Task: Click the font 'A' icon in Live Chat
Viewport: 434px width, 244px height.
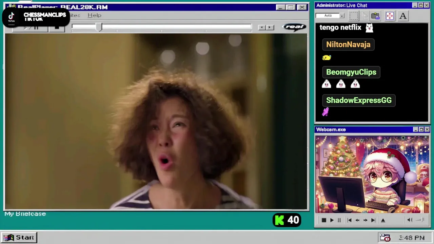Action: [403, 16]
